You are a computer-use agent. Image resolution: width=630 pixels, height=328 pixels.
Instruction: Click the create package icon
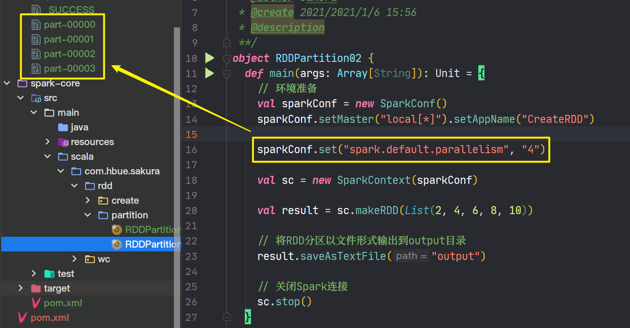click(x=103, y=201)
